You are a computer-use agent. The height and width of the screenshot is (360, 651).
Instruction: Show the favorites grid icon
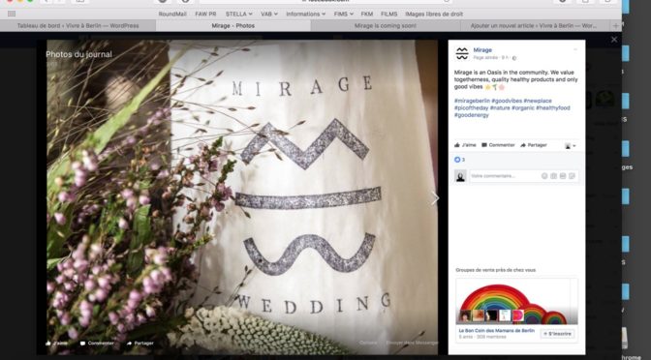(x=12, y=14)
